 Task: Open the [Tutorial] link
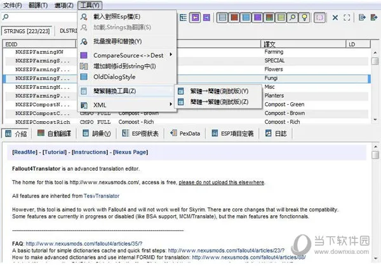[55, 152]
